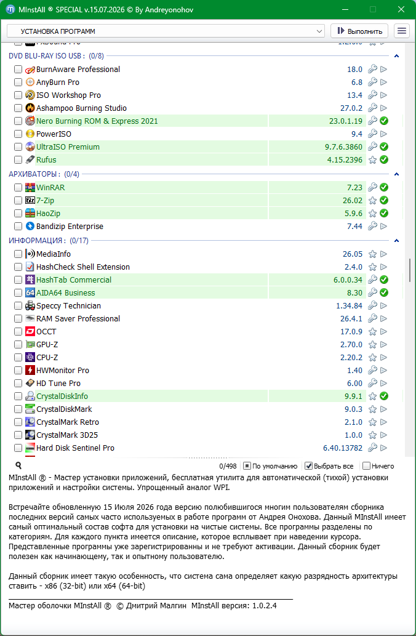Viewport: 416px width, 636px height.
Task: Check the WinRAR checkbox
Action: pyautogui.click(x=18, y=187)
